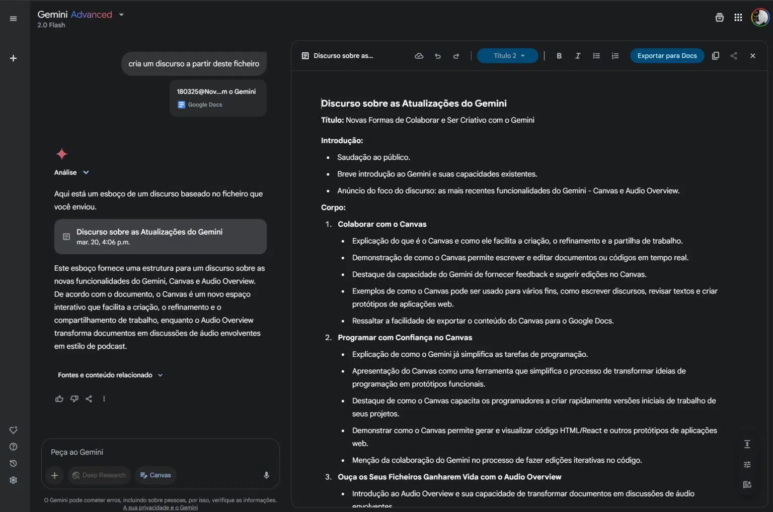
Task: Expand the Análise section
Action: point(71,172)
